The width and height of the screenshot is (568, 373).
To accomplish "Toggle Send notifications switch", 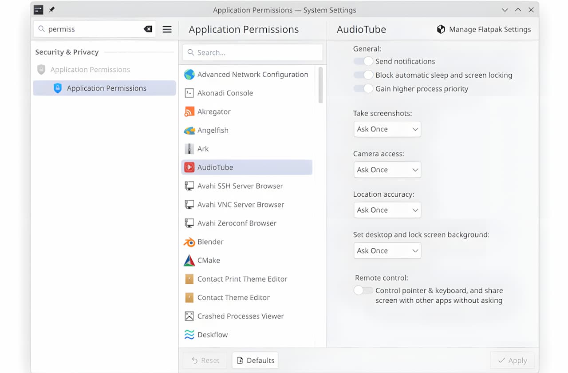I will 363,61.
